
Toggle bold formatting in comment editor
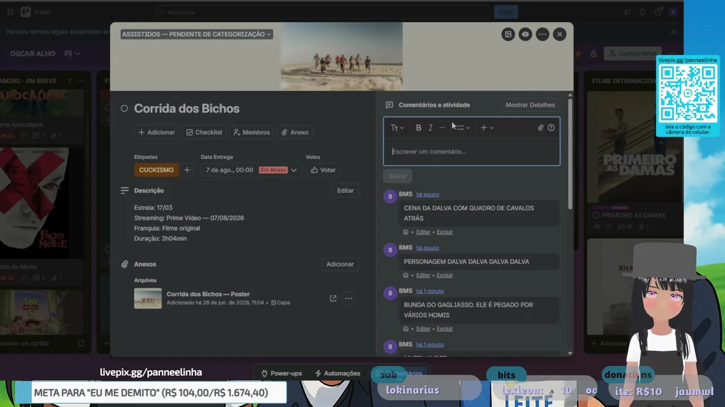[419, 128]
